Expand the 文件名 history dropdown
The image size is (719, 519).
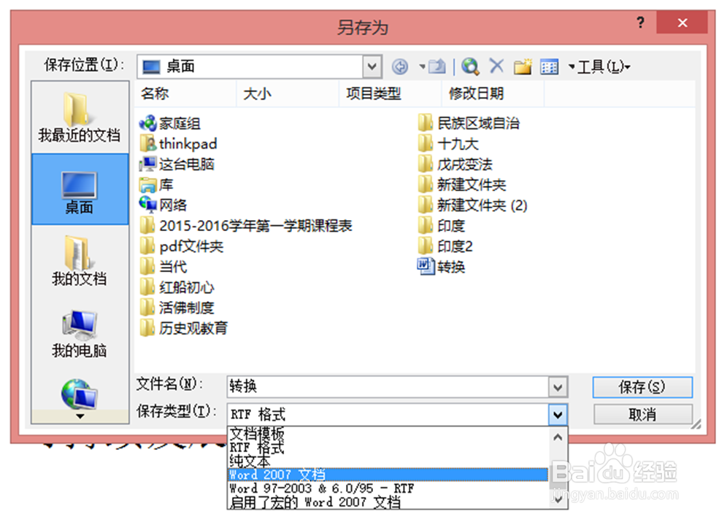558,387
